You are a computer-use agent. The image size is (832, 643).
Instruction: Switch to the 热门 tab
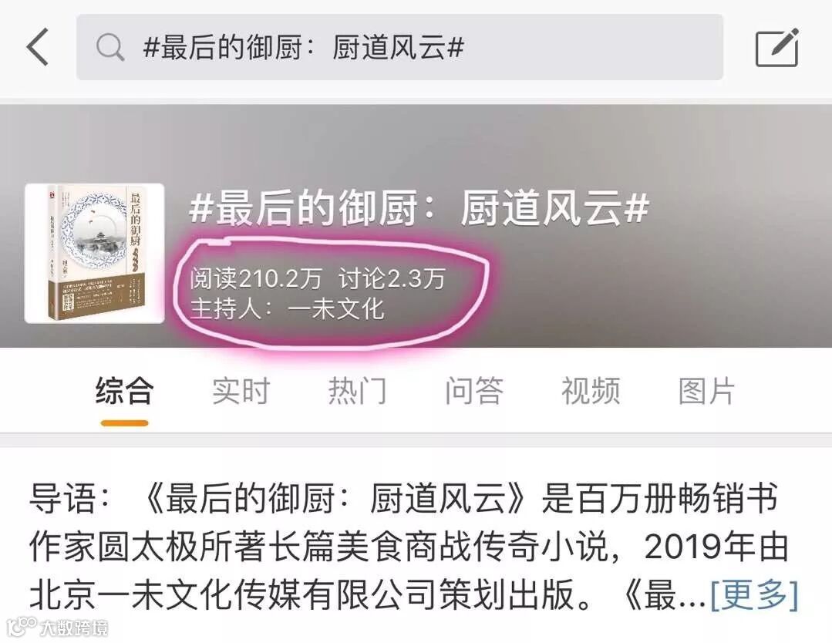(358, 390)
